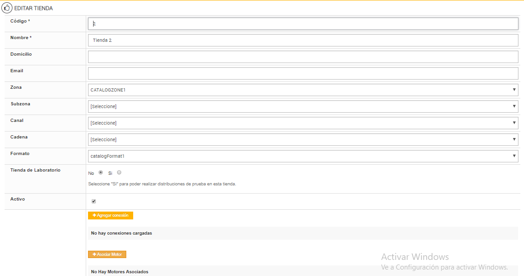524x276 pixels.
Task: Focus the Nombre text field
Action: (x=303, y=40)
